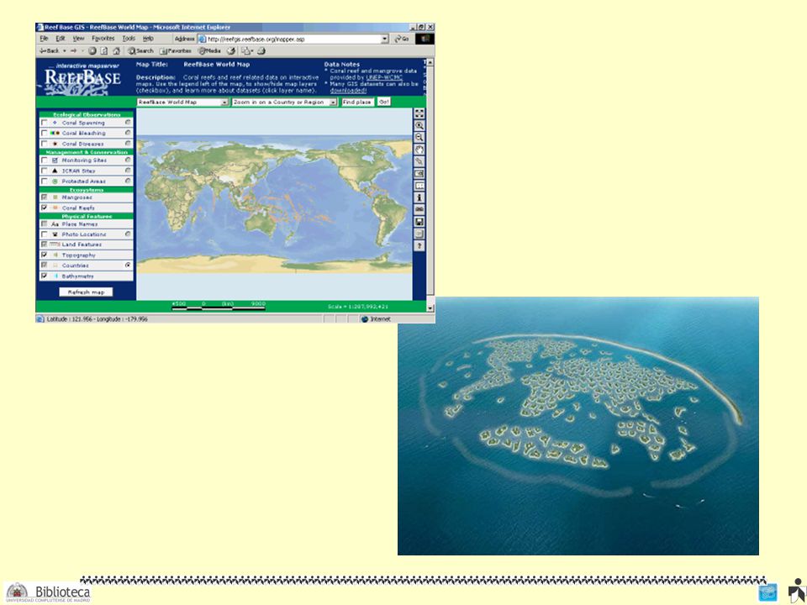The height and width of the screenshot is (605, 807).
Task: Enable the ICRAN Sites layer checkbox
Action: [x=45, y=171]
